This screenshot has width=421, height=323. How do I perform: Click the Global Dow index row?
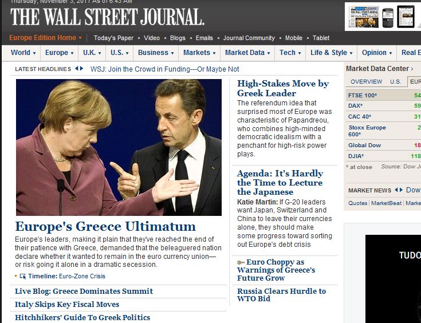(x=383, y=145)
